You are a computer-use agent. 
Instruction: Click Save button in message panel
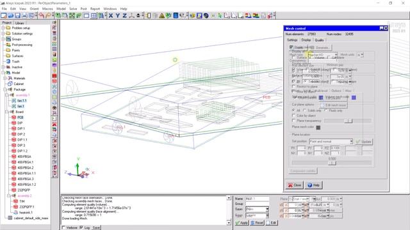pyautogui.click(x=96, y=227)
